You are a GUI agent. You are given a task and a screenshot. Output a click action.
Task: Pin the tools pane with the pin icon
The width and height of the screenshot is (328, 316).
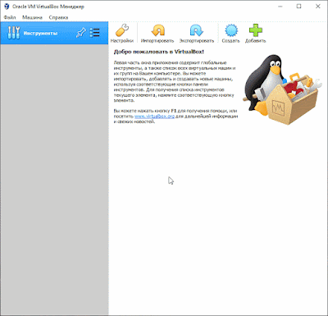[81, 33]
